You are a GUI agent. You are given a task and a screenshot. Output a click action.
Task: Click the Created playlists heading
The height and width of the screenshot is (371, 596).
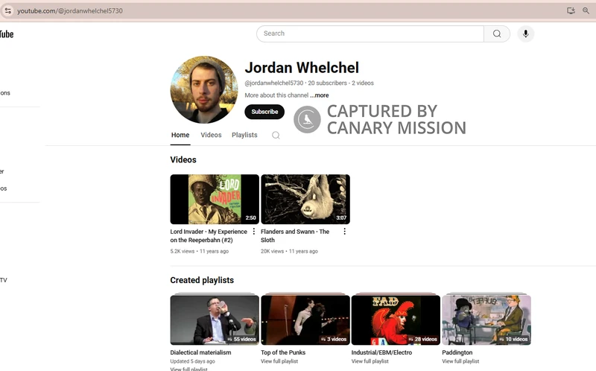(202, 280)
